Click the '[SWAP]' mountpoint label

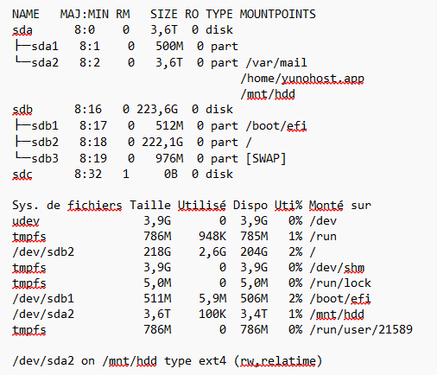pyautogui.click(x=266, y=158)
